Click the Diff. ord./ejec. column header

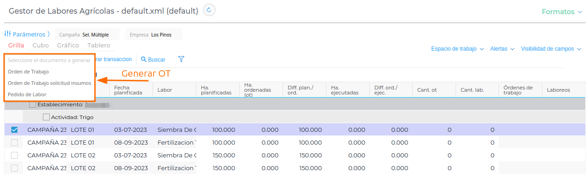(x=391, y=90)
